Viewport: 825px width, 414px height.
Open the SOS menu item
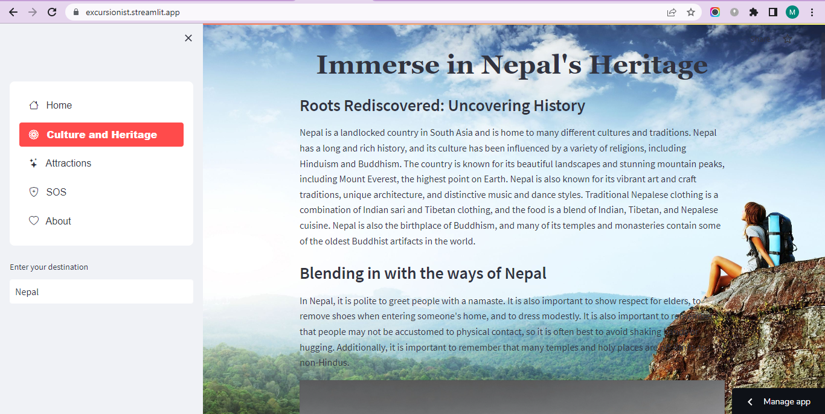tap(101, 192)
